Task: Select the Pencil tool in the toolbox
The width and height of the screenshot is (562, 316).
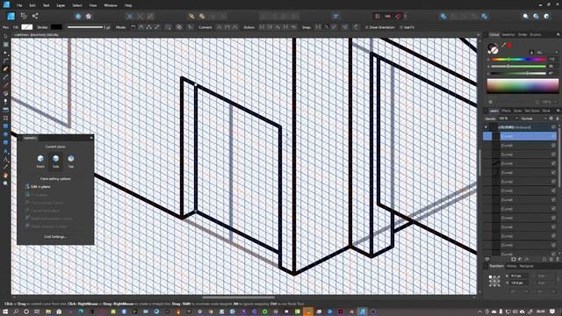Action: (5, 77)
